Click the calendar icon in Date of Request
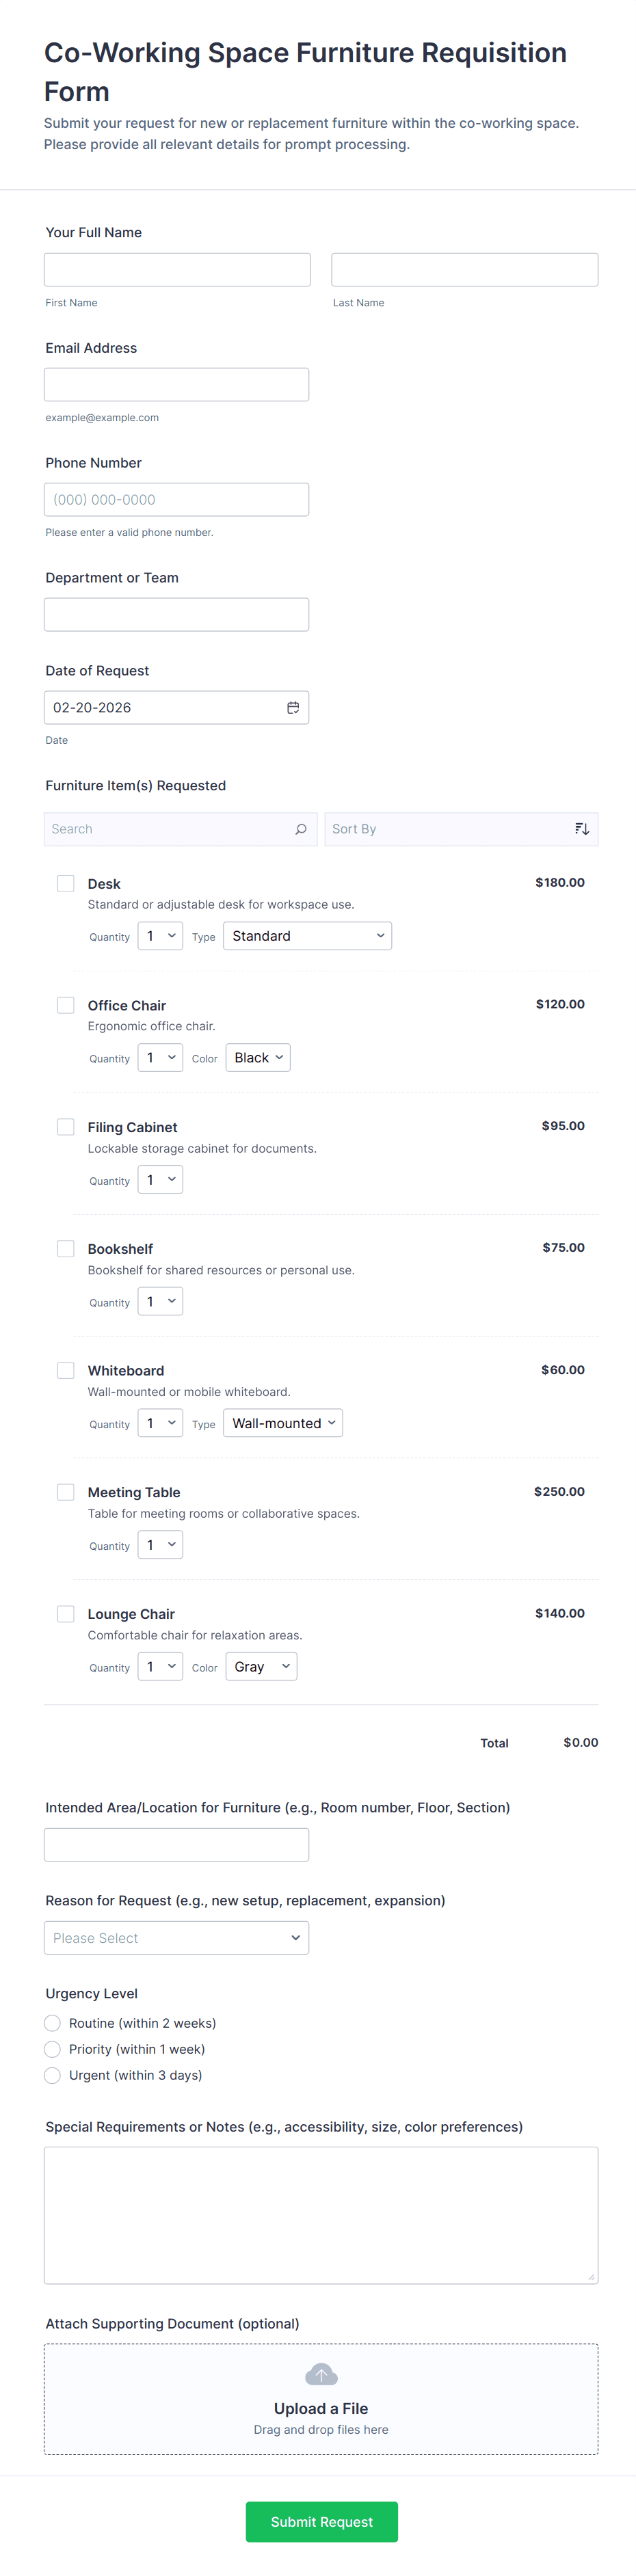 coord(293,708)
